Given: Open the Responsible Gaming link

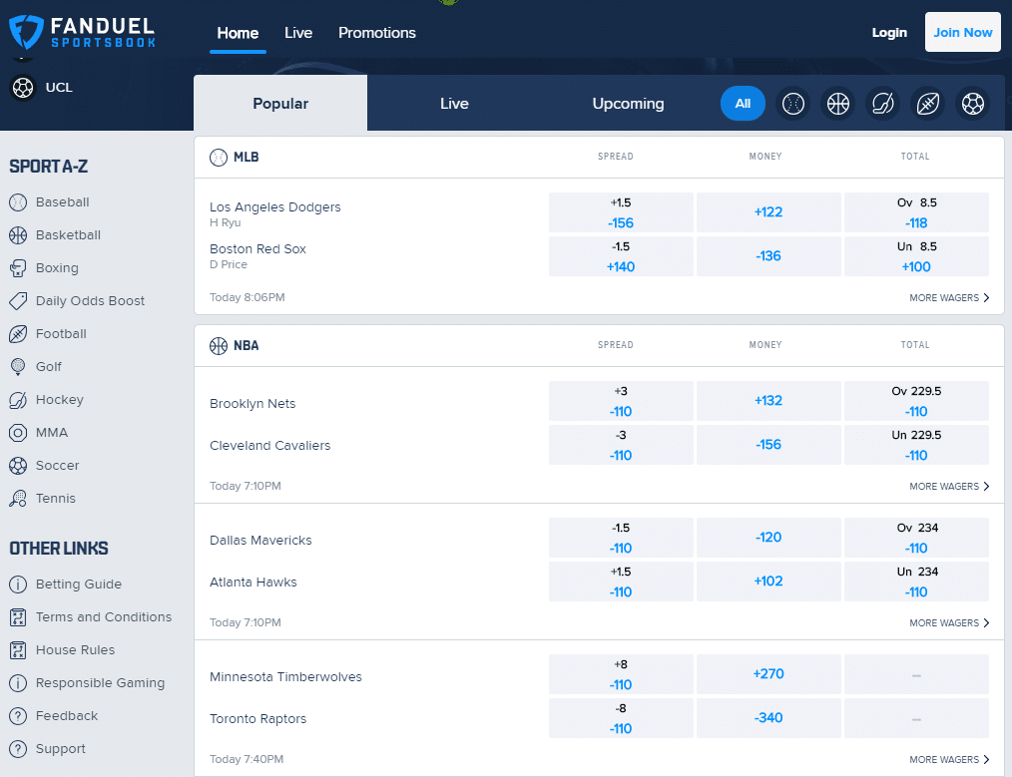Looking at the screenshot, I should tap(100, 683).
